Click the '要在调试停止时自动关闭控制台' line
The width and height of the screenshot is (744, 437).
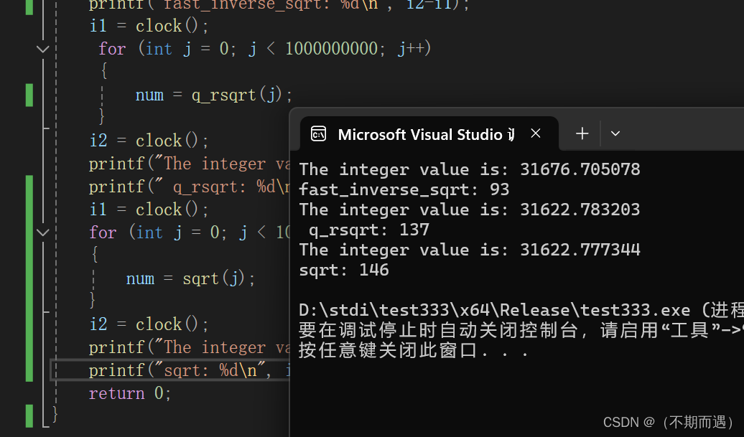[x=521, y=330]
